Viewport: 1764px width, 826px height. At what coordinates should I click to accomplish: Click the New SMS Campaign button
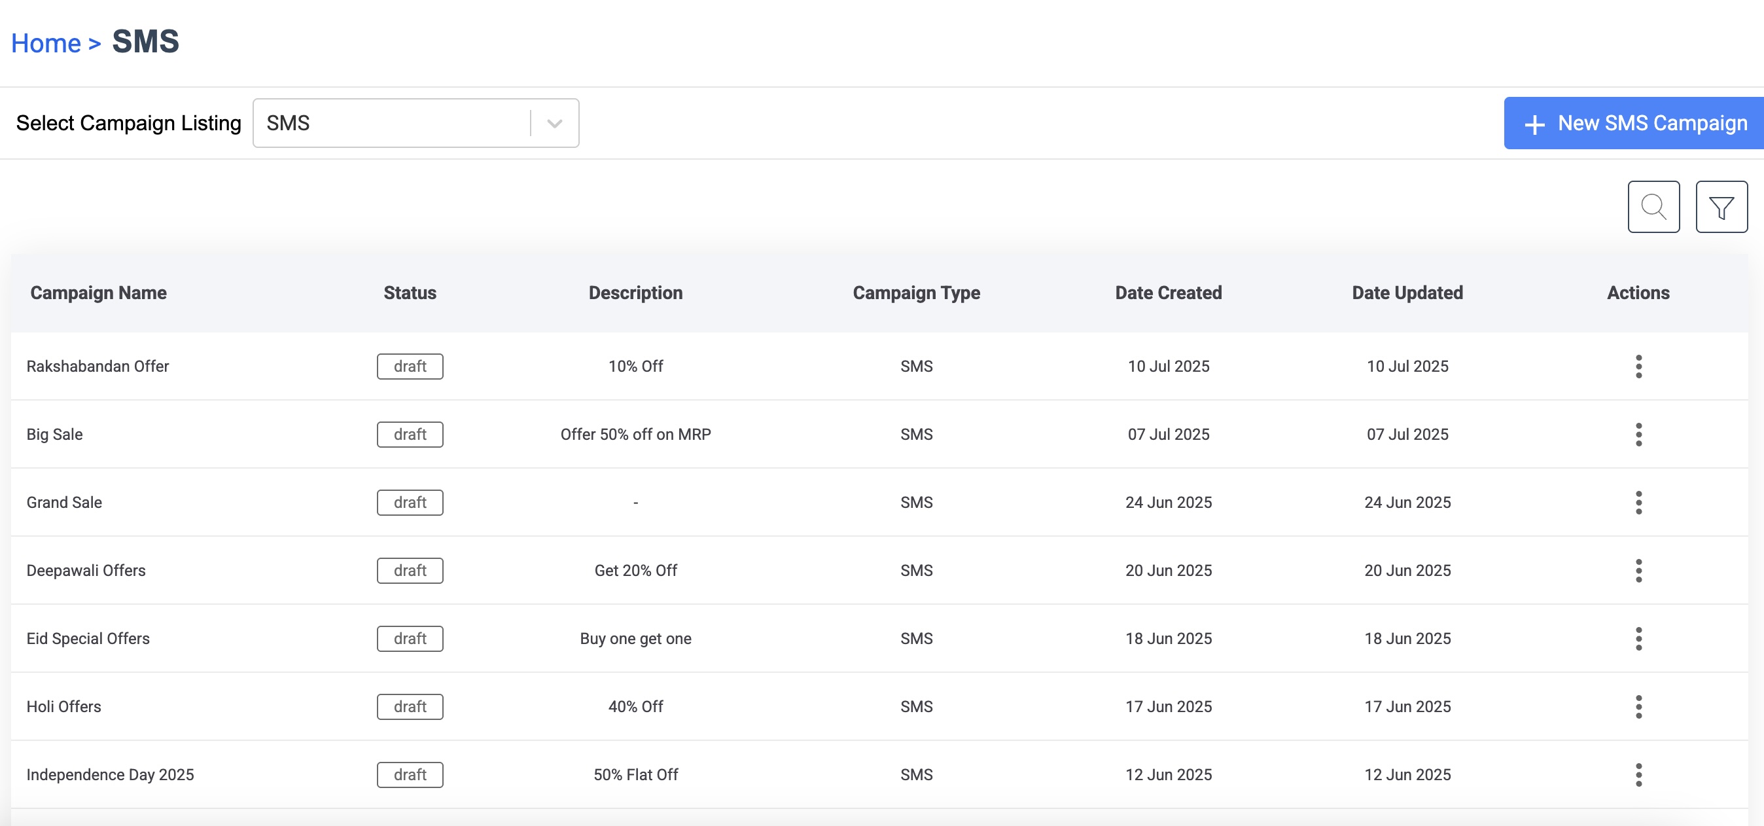pyautogui.click(x=1636, y=123)
